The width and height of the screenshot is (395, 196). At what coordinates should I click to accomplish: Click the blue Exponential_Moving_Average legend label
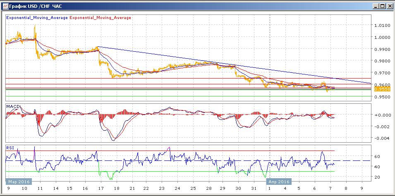[x=36, y=18]
